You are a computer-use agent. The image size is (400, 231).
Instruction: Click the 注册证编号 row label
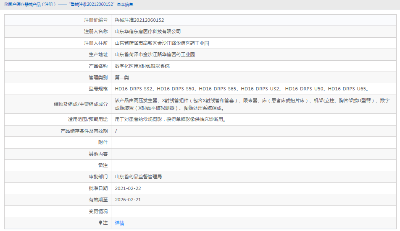tap(96, 20)
